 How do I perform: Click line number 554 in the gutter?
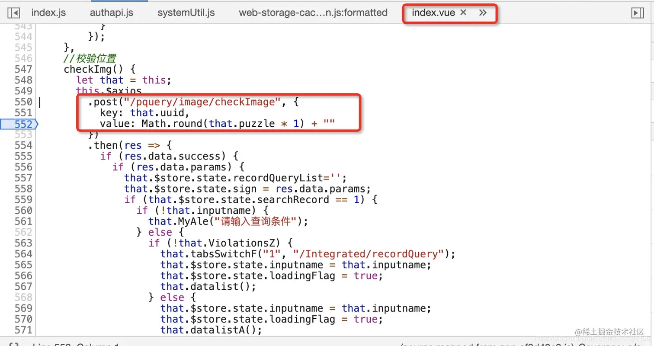23,145
